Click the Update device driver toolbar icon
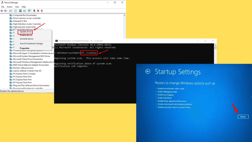This screenshot has width=252, height=142. point(34,11)
